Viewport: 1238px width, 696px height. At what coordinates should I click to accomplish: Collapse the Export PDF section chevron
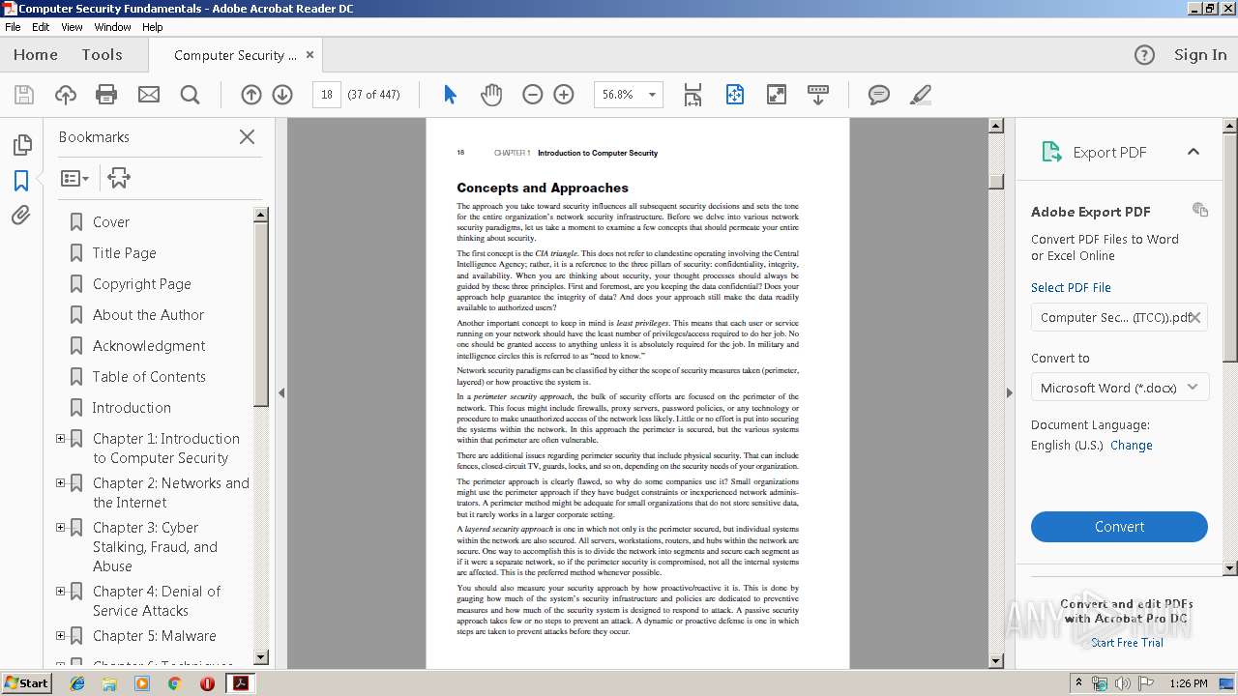(1193, 152)
